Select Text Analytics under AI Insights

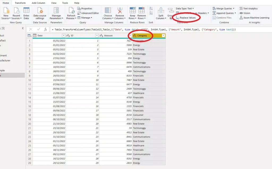click(x=251, y=8)
